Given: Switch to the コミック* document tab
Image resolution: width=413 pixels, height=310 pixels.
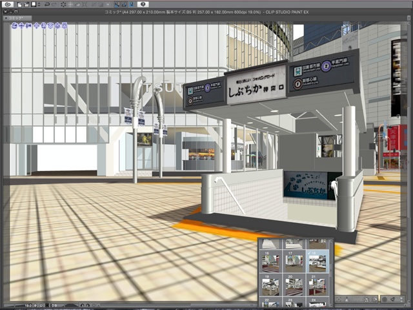Looking at the screenshot, I should click(17, 18).
